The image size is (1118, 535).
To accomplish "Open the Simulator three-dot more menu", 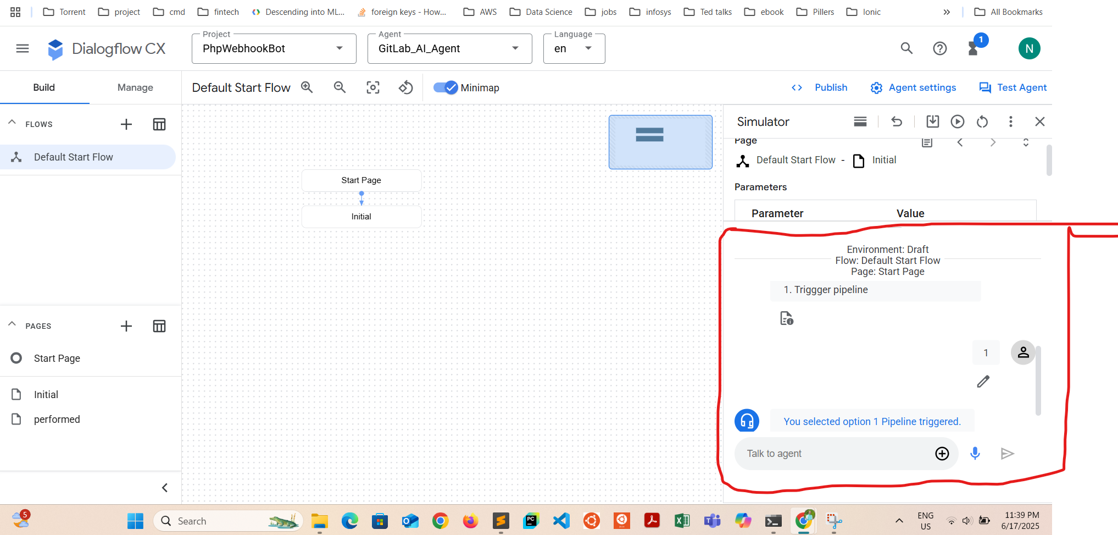I will pyautogui.click(x=1011, y=122).
